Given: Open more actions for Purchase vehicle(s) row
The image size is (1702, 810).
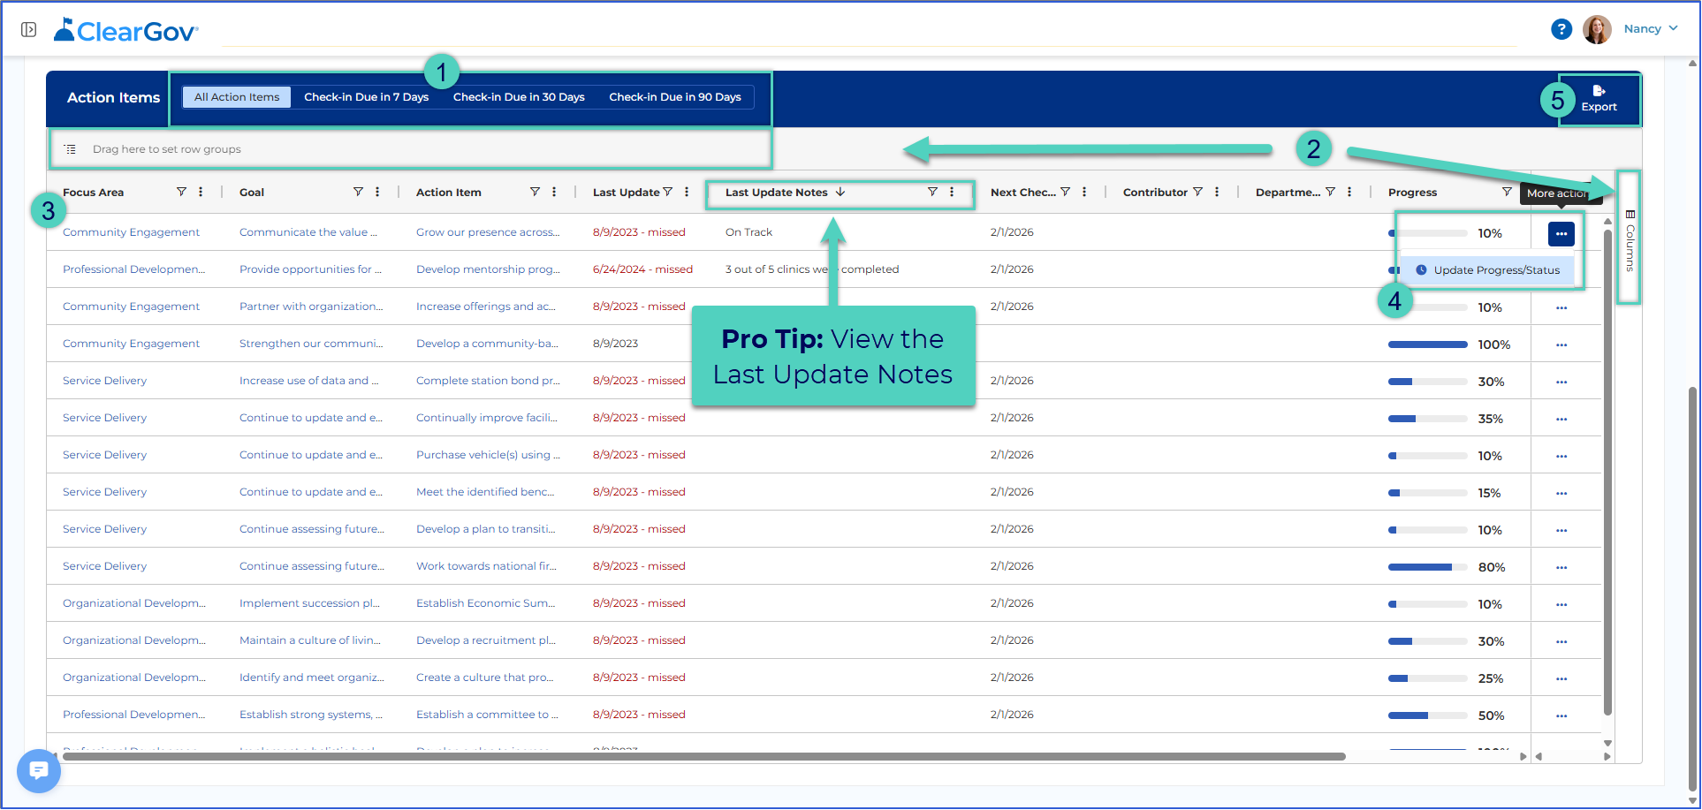Looking at the screenshot, I should 1561,457.
